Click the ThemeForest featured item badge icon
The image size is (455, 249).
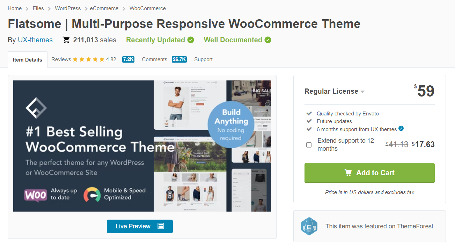coord(309,226)
